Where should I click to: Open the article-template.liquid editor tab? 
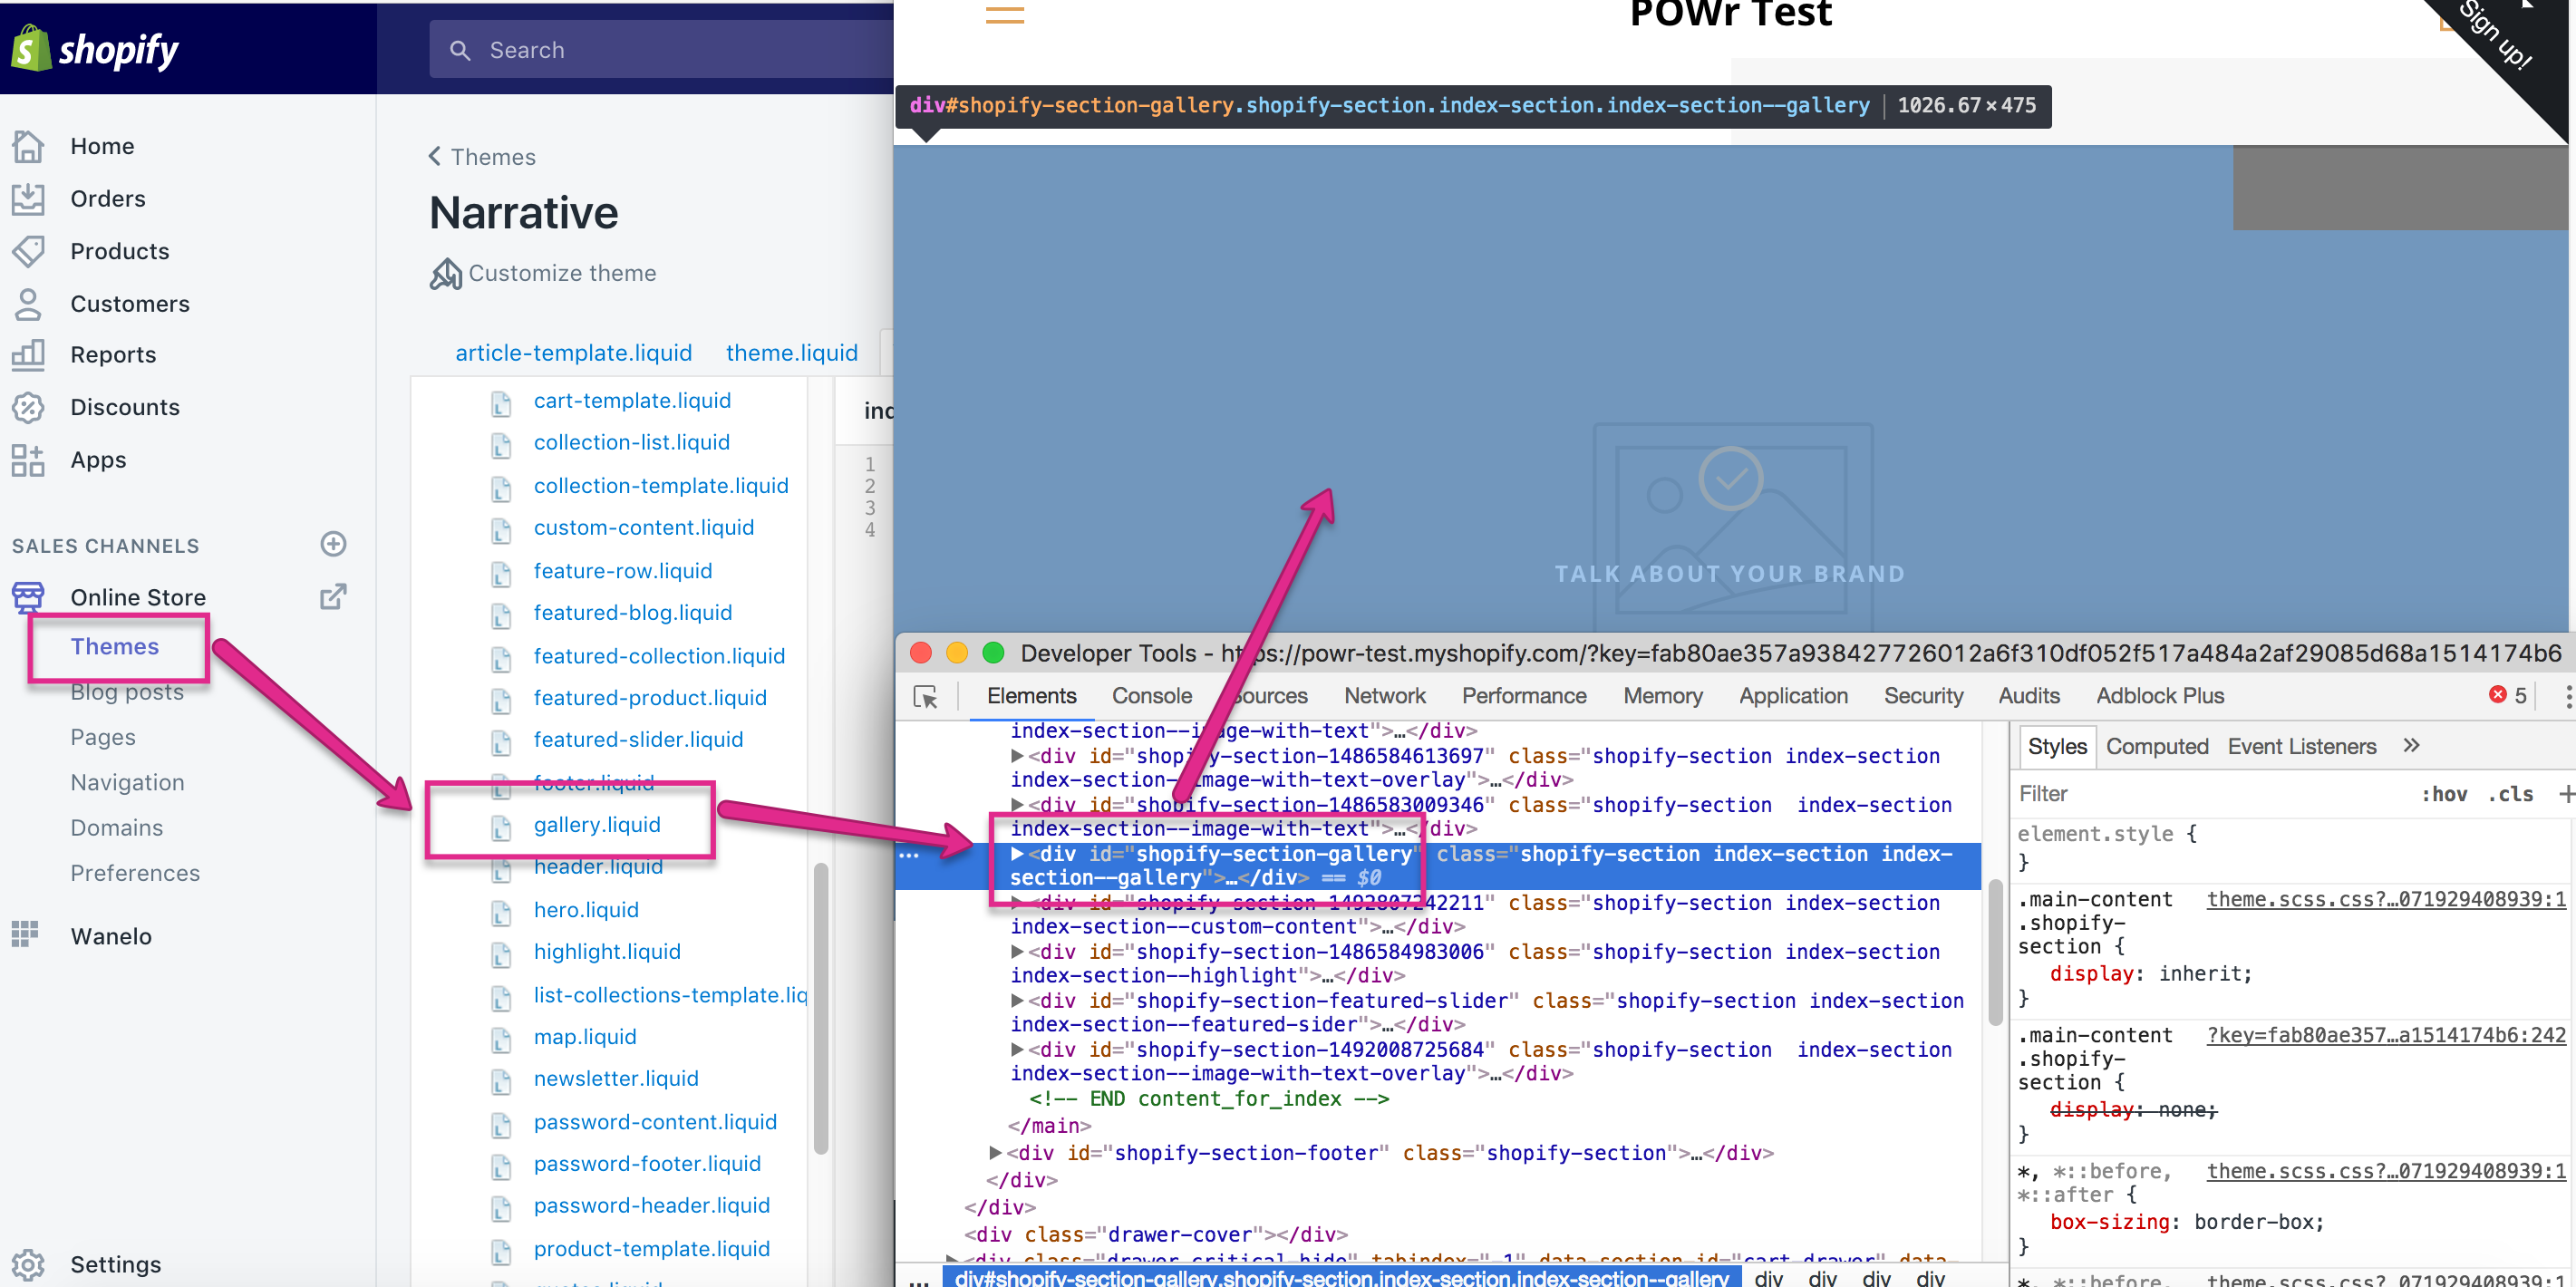[574, 353]
